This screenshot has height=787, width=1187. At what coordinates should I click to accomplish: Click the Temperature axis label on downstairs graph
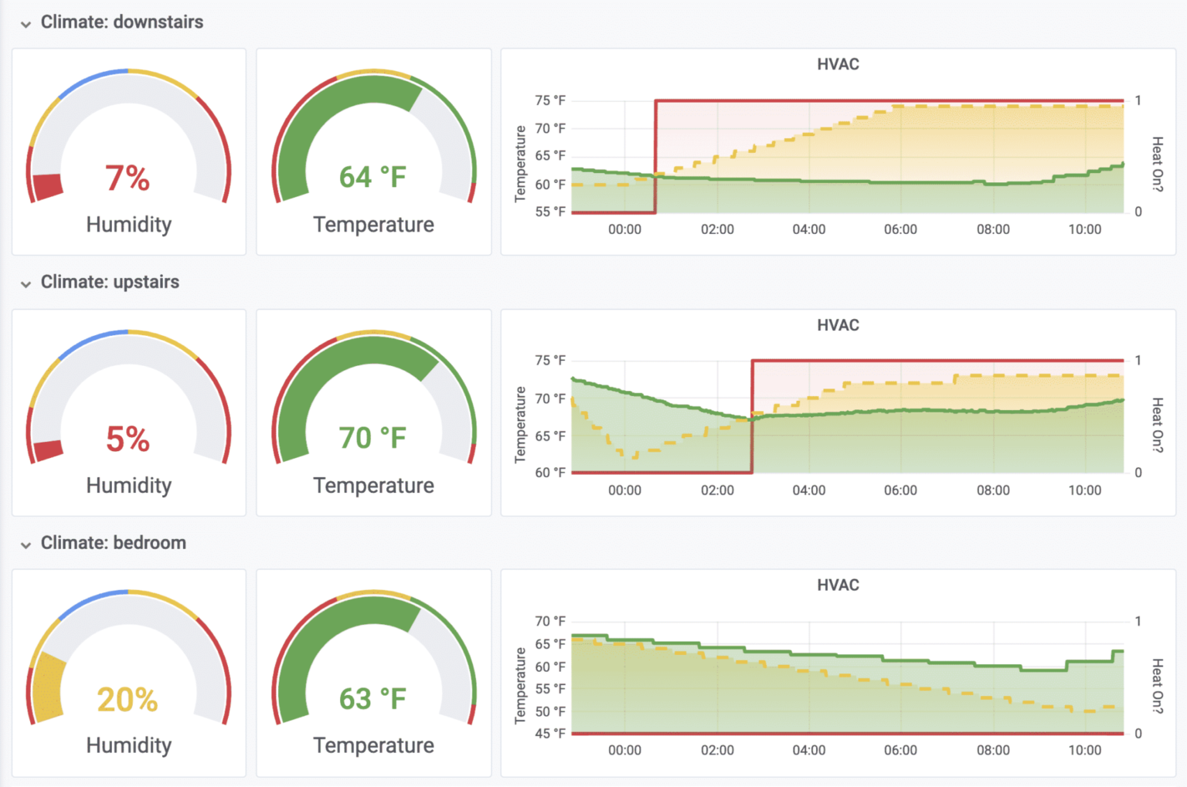pos(520,164)
